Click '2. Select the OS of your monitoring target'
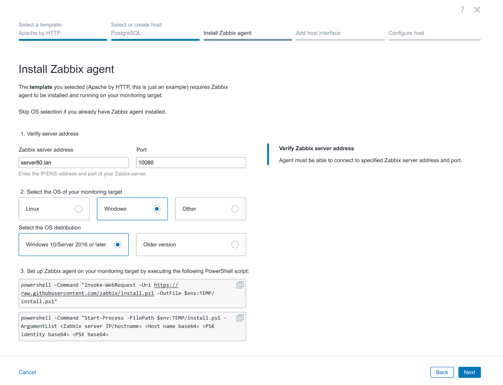This screenshot has height=385, width=503. tap(71, 192)
